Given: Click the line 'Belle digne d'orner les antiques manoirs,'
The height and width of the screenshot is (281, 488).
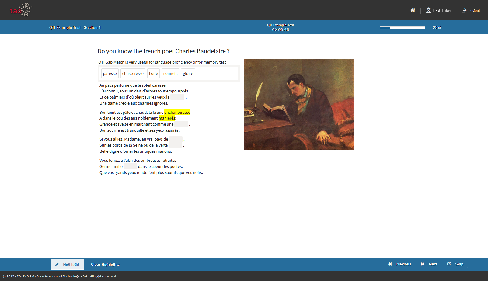Looking at the screenshot, I should coord(136,151).
